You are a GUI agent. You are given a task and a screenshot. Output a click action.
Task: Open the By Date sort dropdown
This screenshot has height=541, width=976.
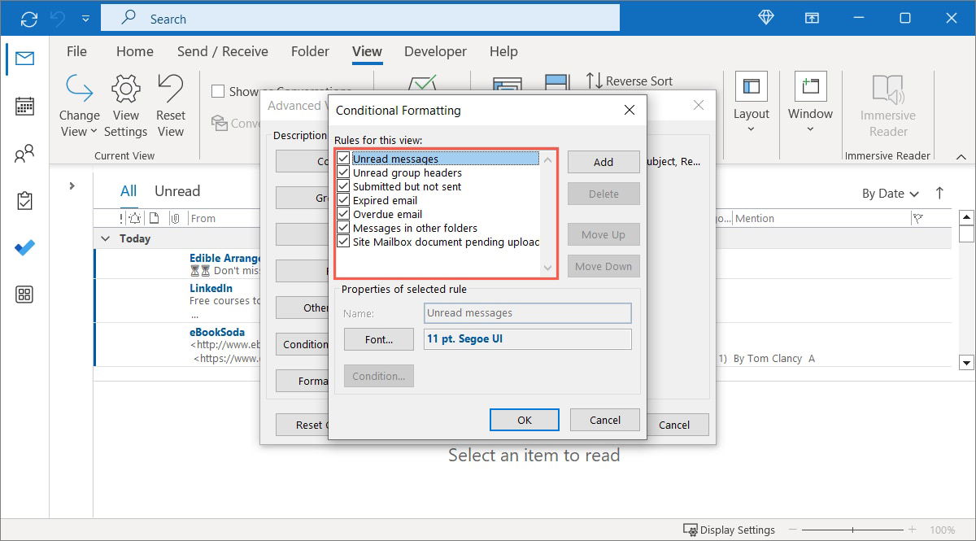point(889,194)
